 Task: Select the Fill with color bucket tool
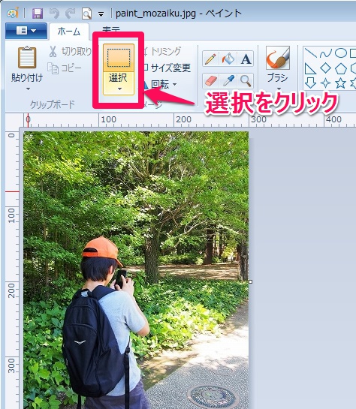click(x=228, y=59)
